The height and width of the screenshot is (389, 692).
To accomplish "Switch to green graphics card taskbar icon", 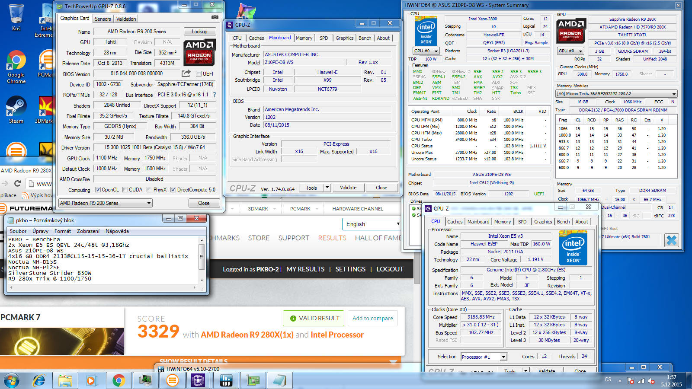I will (x=253, y=381).
